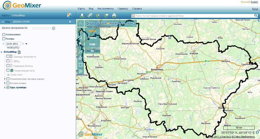
Task: Click the paperclip permalink icon
Action: [x=90, y=15]
